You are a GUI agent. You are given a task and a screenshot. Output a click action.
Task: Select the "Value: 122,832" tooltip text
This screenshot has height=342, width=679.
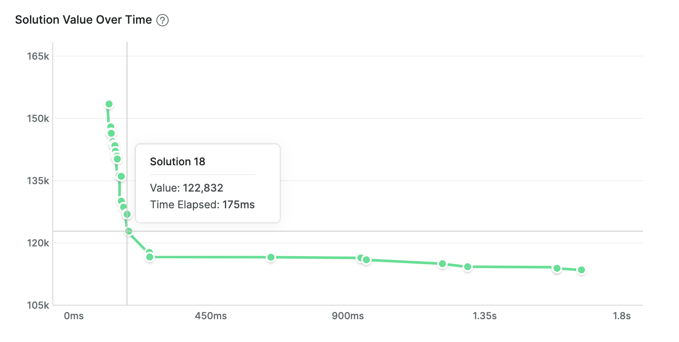pos(187,189)
